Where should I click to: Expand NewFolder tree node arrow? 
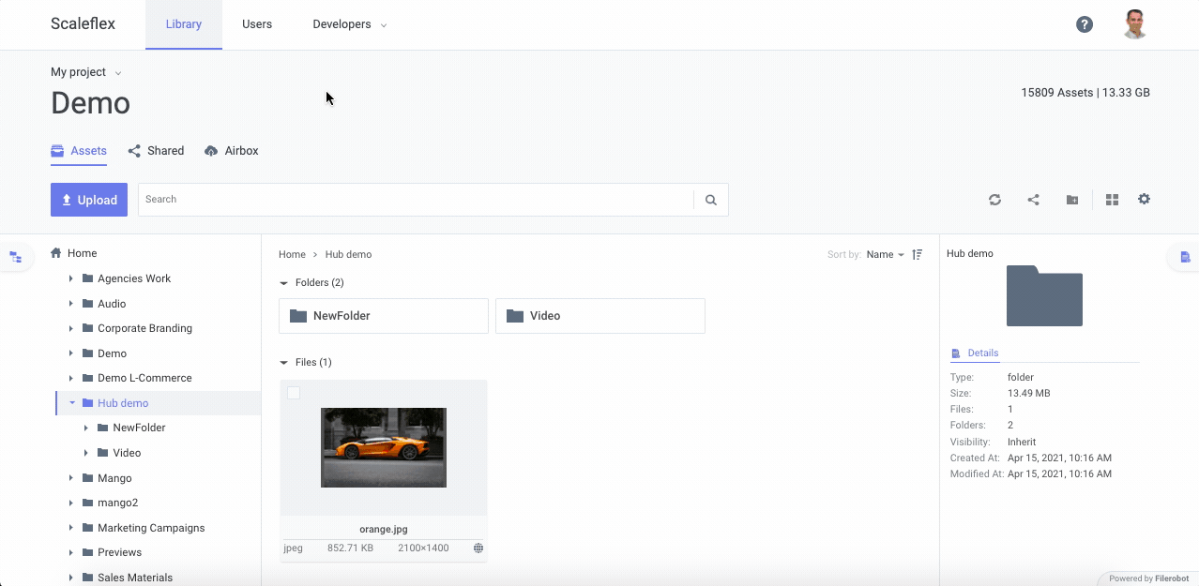pyautogui.click(x=86, y=428)
